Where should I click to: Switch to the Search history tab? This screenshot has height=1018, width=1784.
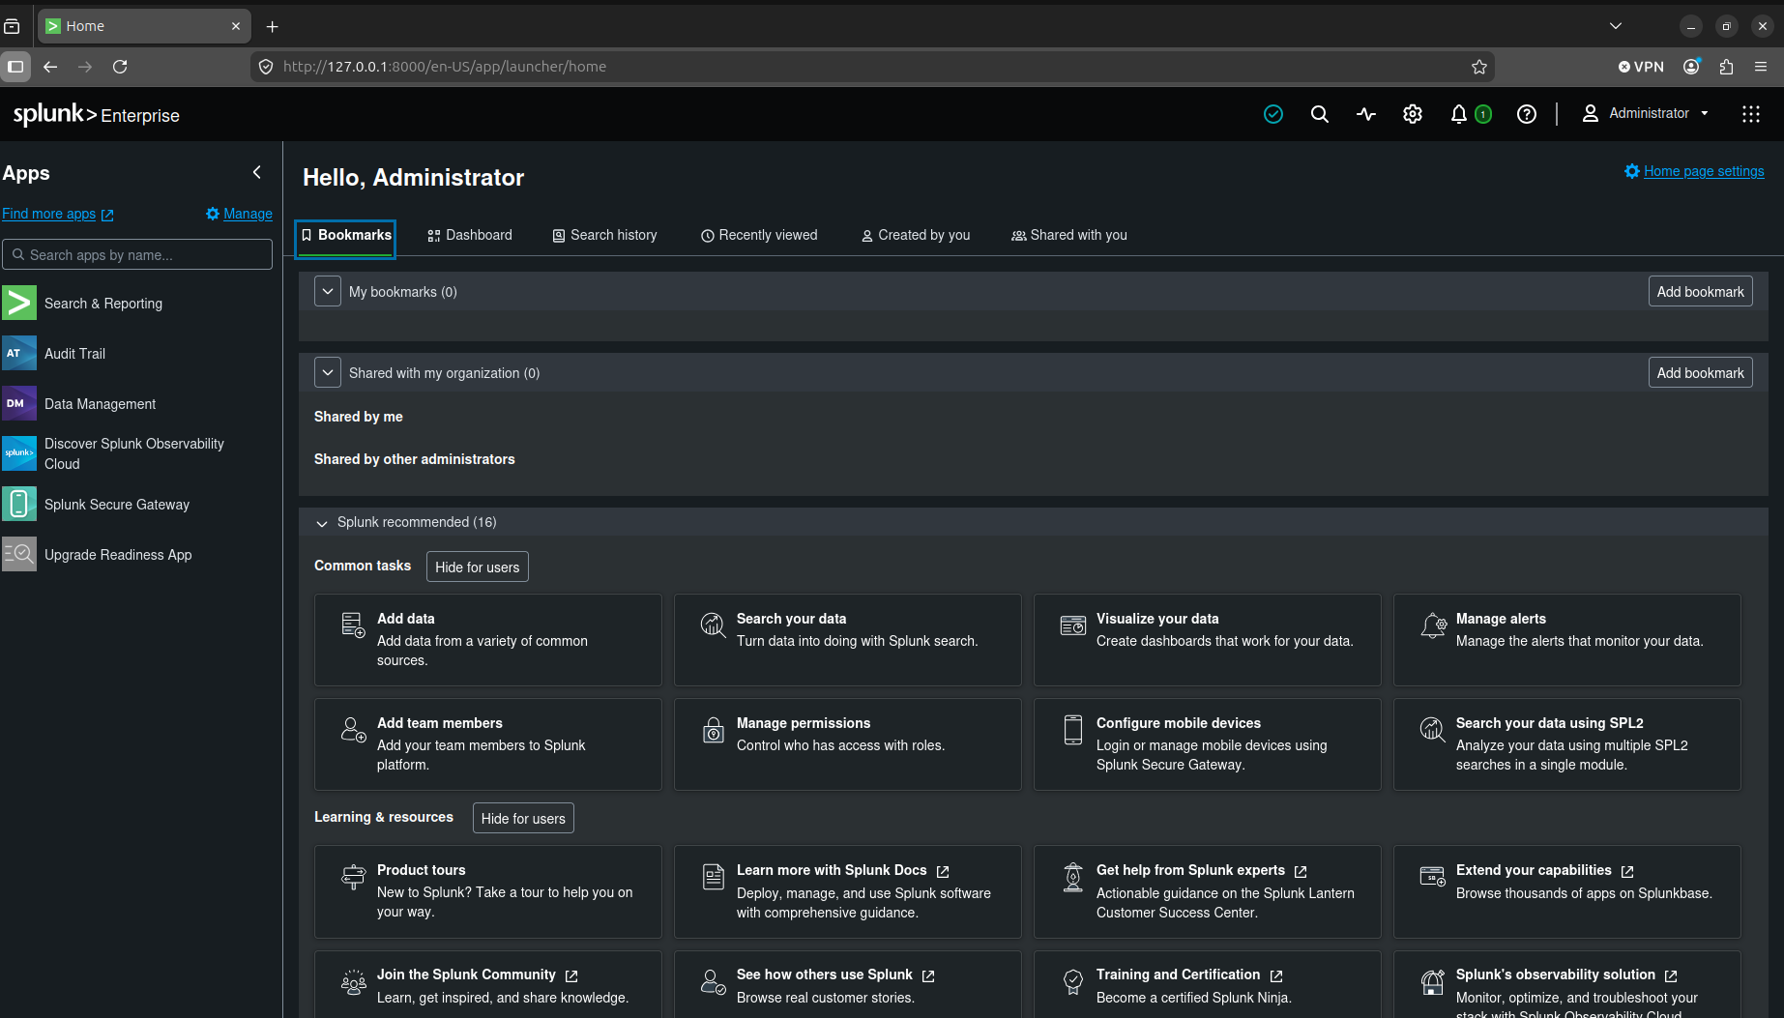coord(604,235)
